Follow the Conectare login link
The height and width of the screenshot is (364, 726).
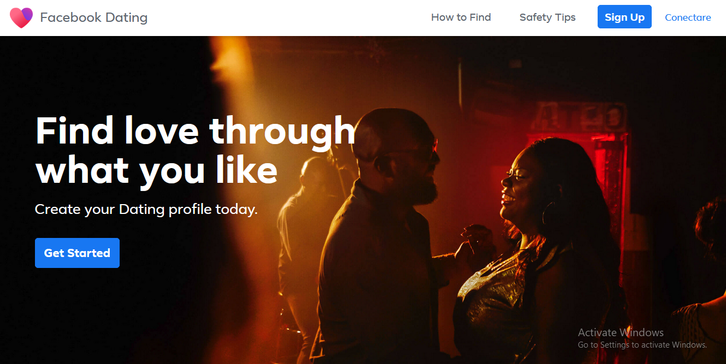pos(688,17)
